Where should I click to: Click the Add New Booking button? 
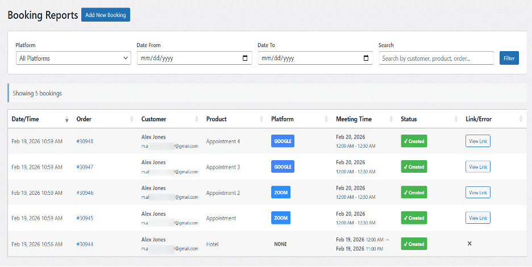click(x=106, y=15)
